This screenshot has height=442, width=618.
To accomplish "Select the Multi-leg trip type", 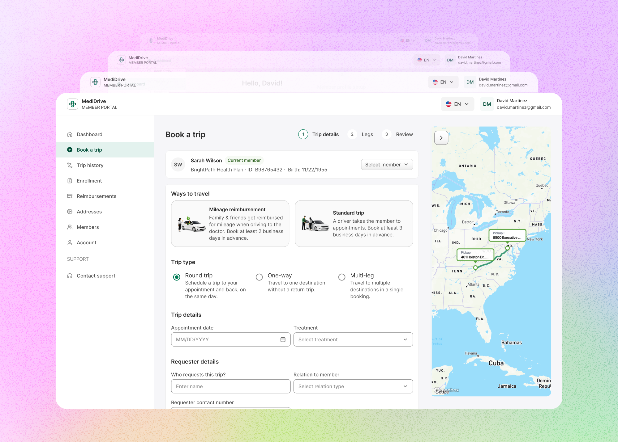I will 342,277.
